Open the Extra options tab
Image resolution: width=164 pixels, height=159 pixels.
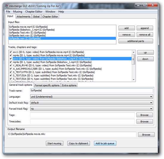click(x=69, y=85)
